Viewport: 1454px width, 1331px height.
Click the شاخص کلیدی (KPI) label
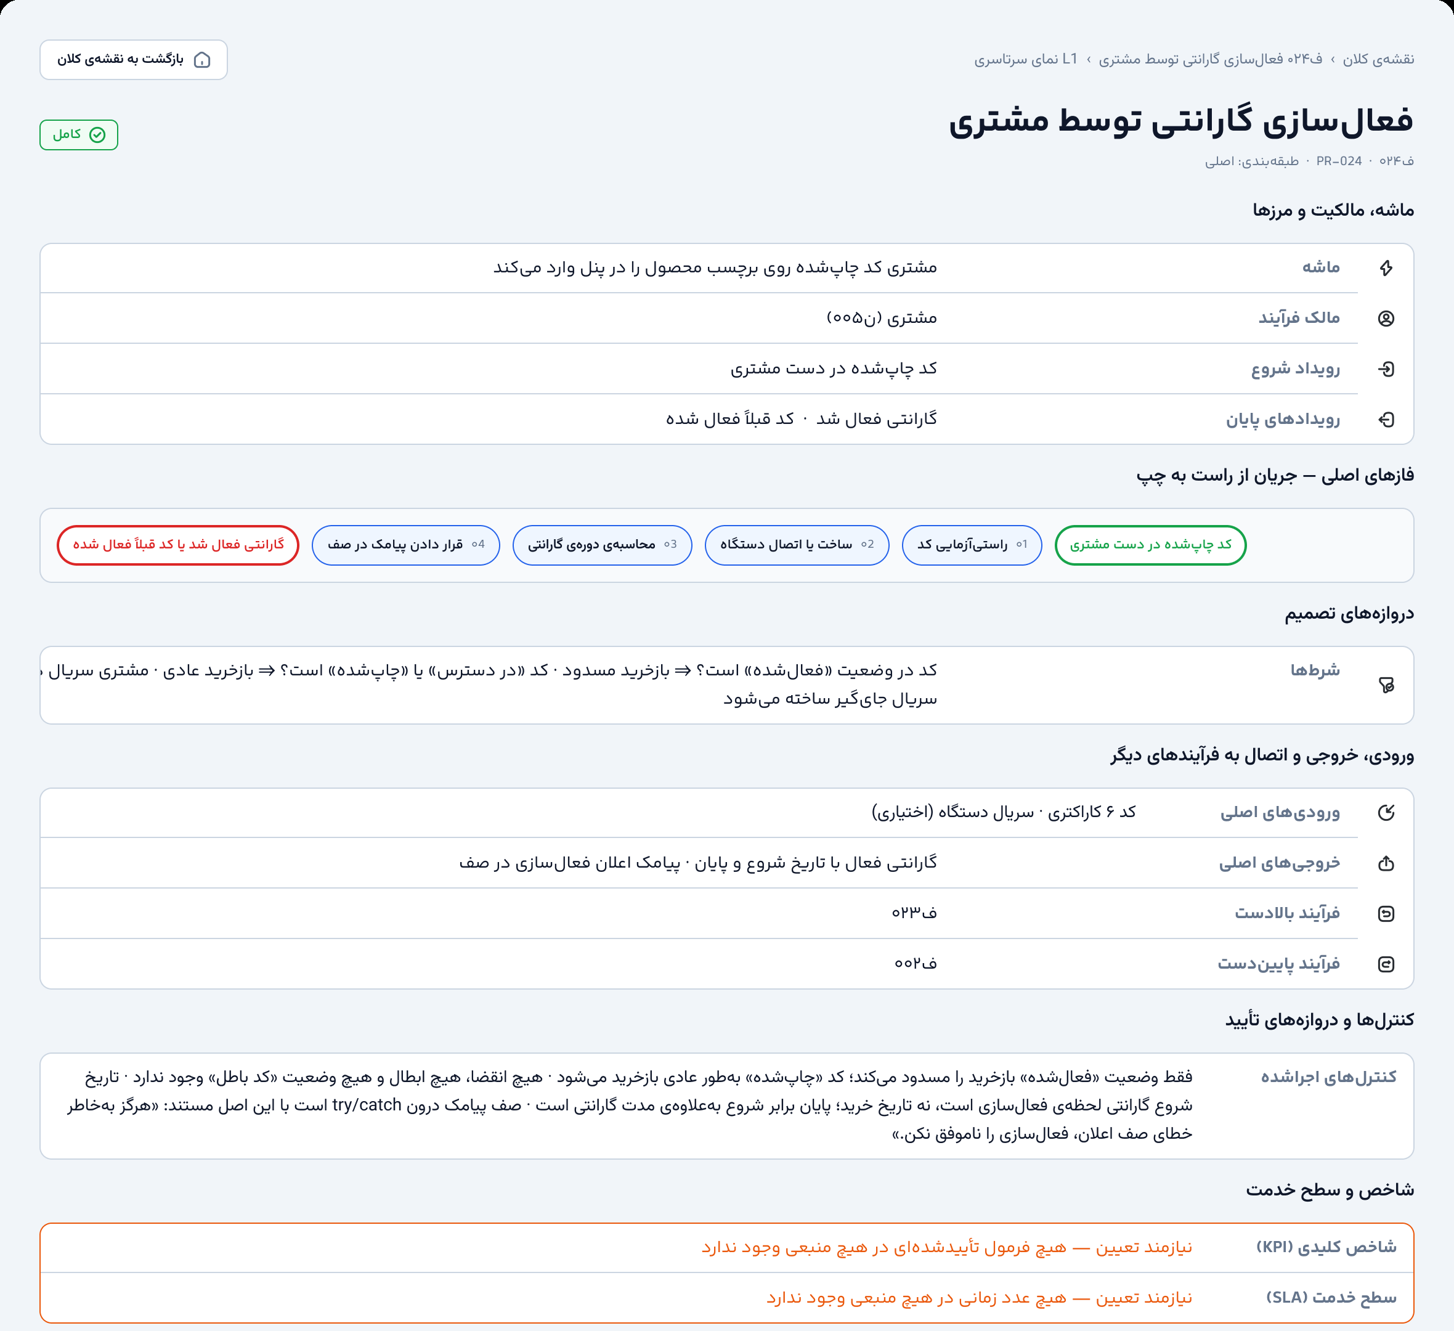coord(1326,1247)
